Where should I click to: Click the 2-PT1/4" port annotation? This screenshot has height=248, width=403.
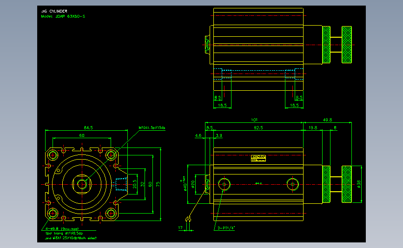coord(226,228)
